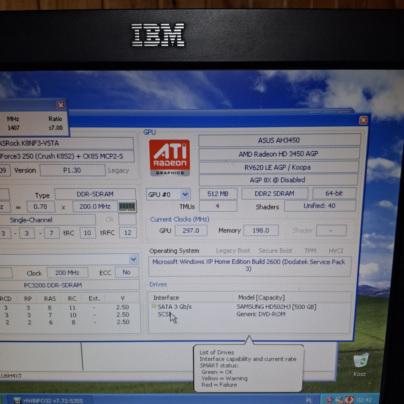This screenshot has height=404, width=404.
Task: Click the Secure Boot label
Action: point(276,251)
